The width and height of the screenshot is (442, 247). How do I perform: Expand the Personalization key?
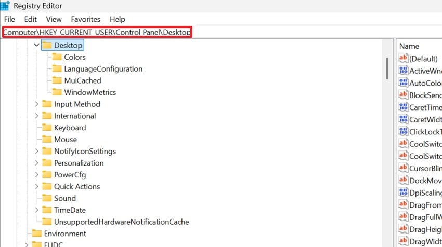(x=36, y=163)
